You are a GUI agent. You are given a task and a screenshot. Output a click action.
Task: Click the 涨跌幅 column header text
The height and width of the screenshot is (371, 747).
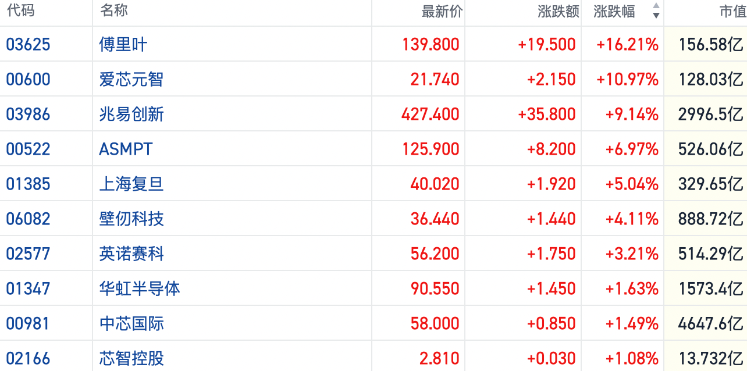[614, 12]
